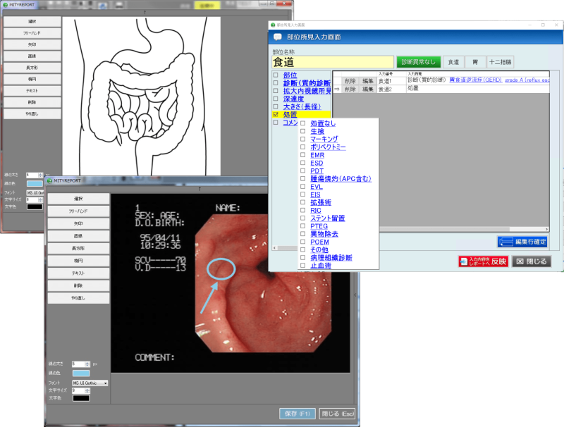
Task: Choose 矢印 tool in body diagram window
Action: click(32, 44)
